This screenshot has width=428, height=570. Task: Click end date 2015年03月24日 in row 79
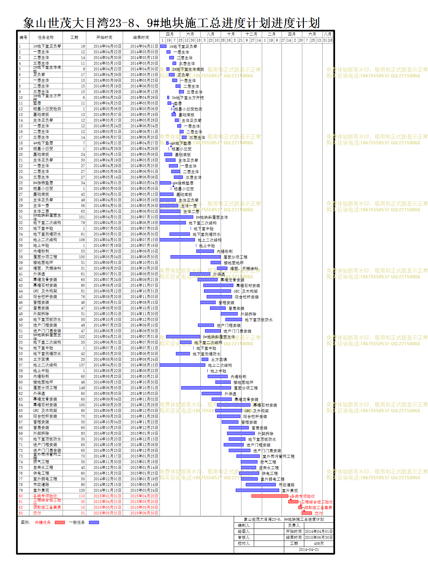(144, 490)
